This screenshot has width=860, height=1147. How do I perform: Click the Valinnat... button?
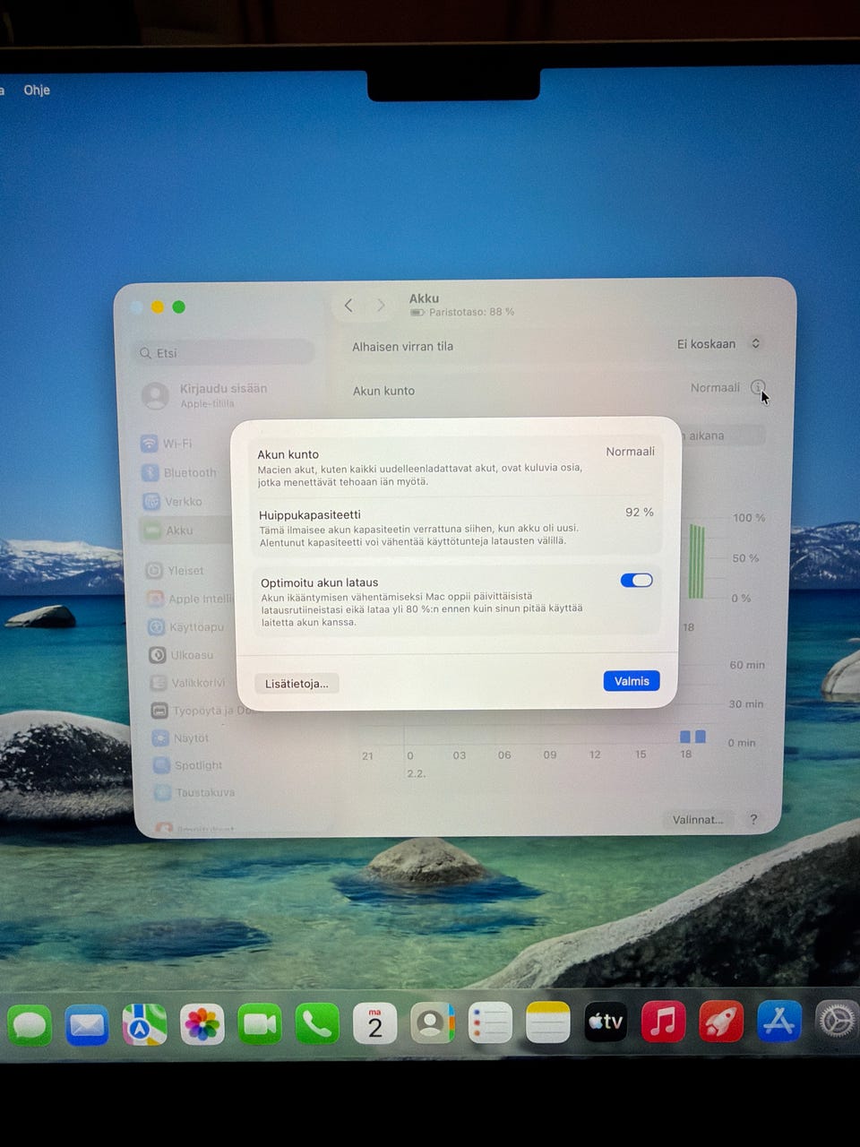[x=698, y=820]
